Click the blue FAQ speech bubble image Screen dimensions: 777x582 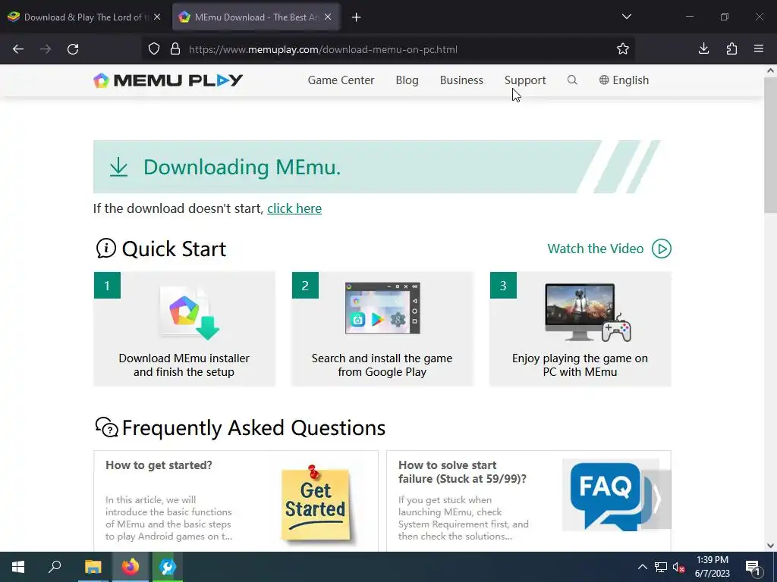[606, 496]
